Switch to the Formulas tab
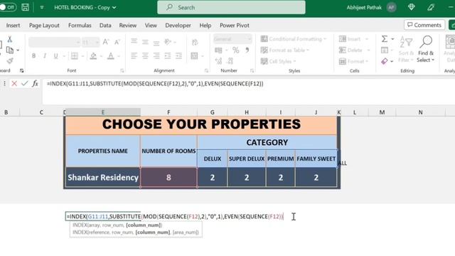 coord(80,26)
